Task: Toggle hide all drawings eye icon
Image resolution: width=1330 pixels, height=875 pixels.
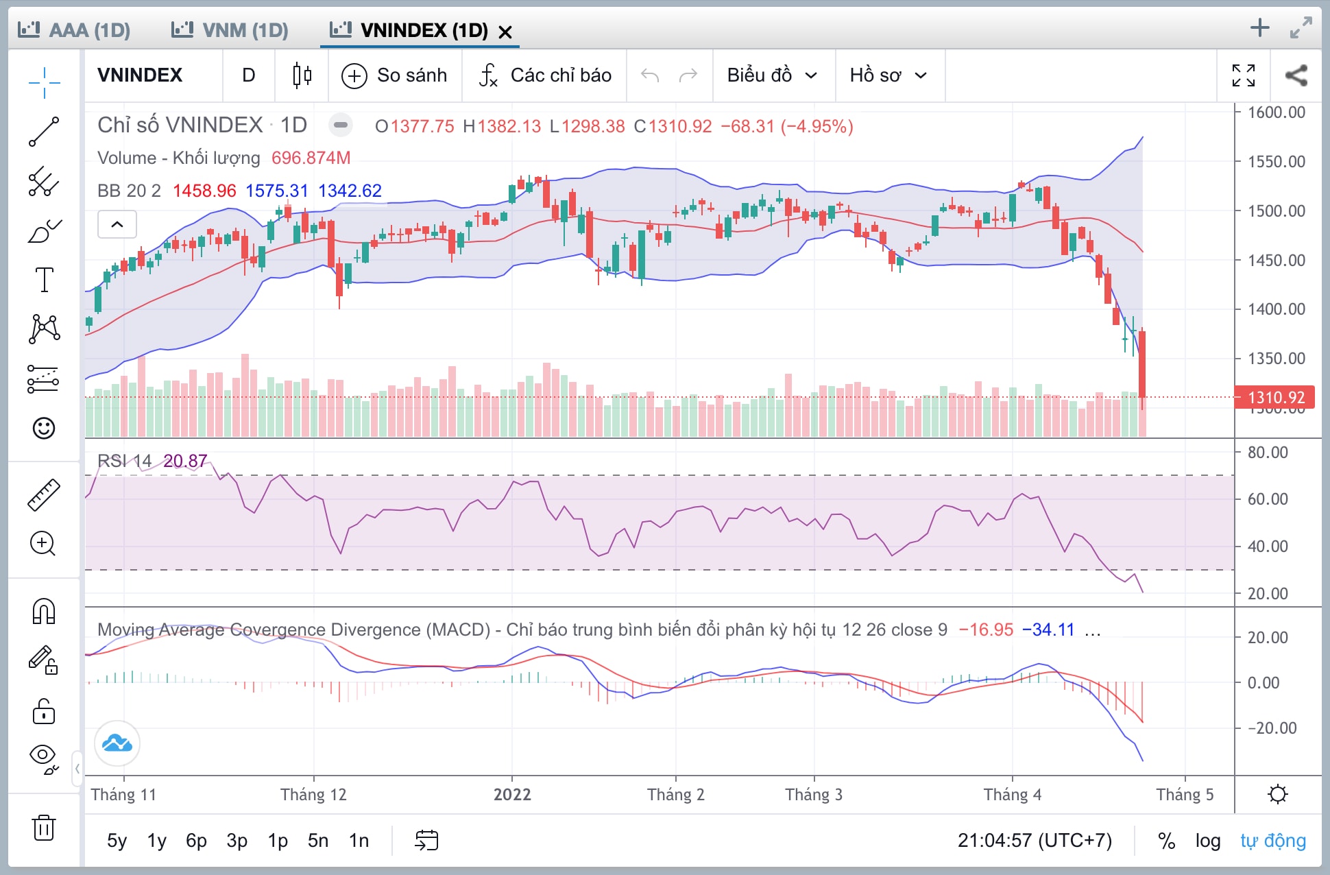Action: (44, 758)
